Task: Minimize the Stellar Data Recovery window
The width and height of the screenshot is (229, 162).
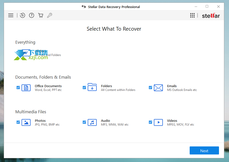Action: (196, 7)
